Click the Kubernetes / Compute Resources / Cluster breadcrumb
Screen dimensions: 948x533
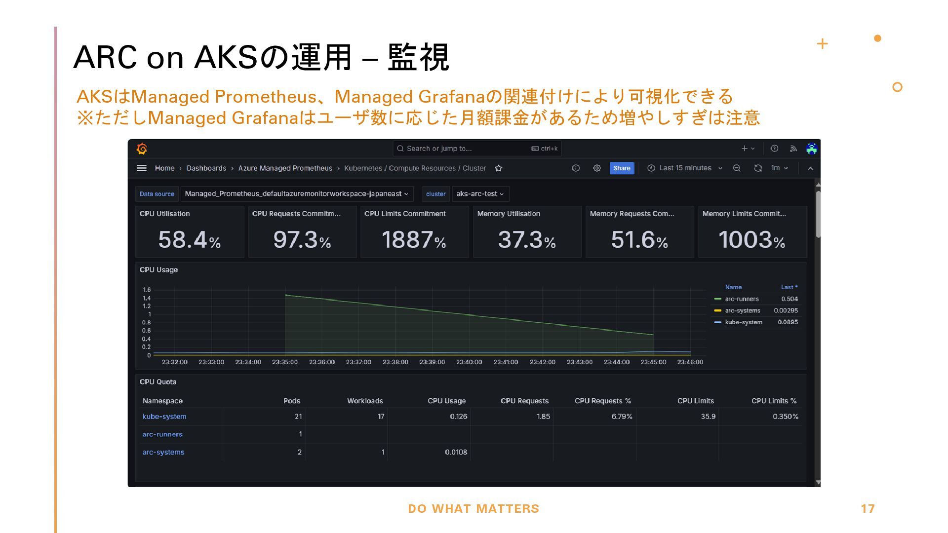(415, 168)
